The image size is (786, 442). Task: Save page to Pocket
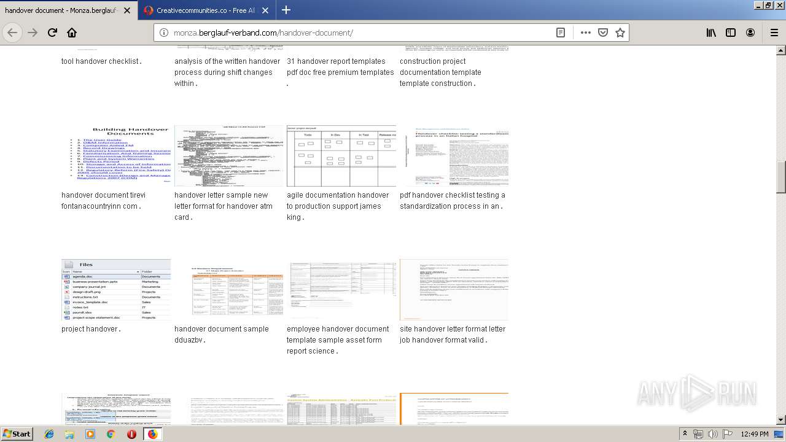603,33
